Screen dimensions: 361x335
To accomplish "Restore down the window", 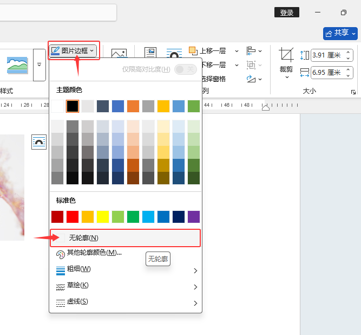I will pos(344,12).
